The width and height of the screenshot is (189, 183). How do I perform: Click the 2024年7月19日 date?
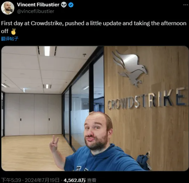pos(42,180)
